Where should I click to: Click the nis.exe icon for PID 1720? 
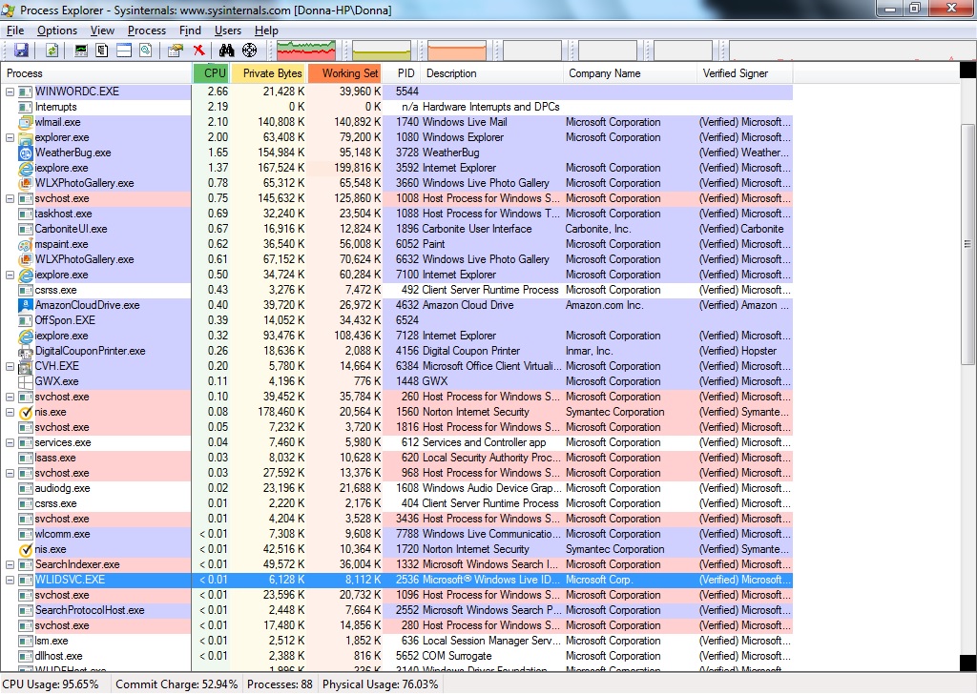(x=26, y=550)
